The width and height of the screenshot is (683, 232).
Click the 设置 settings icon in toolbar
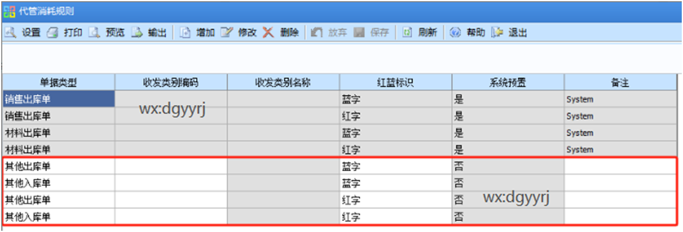pos(10,32)
